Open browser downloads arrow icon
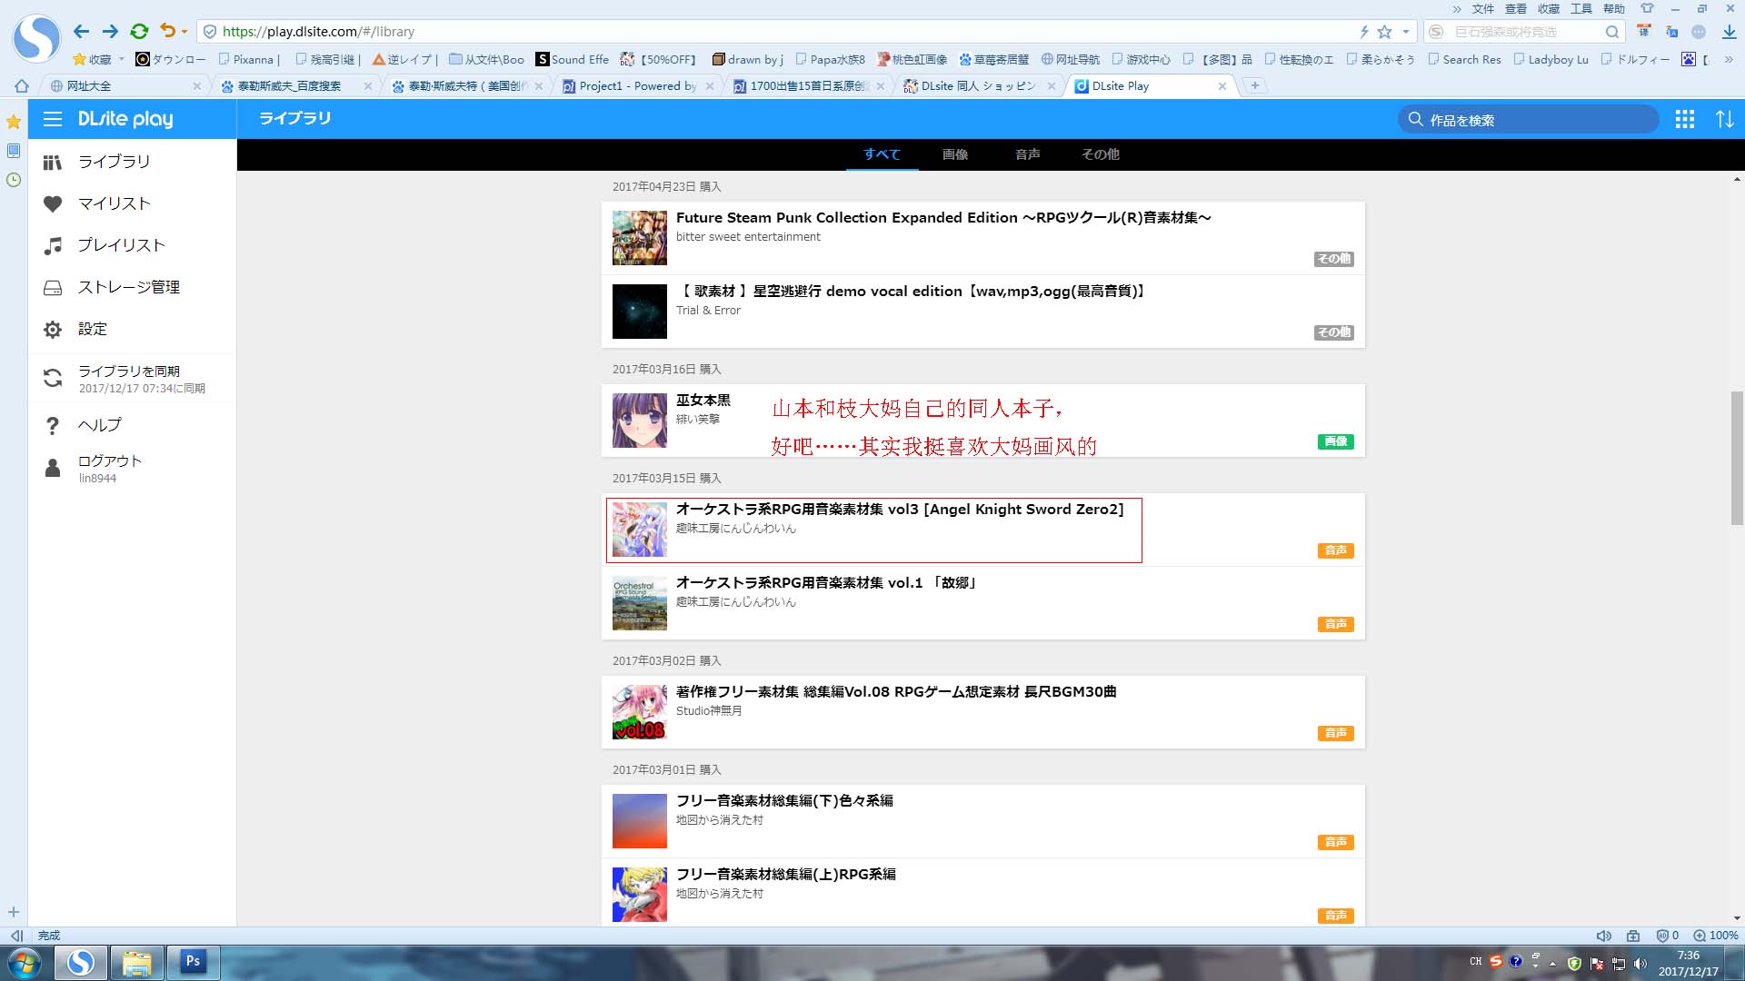This screenshot has width=1745, height=981. (x=1729, y=32)
